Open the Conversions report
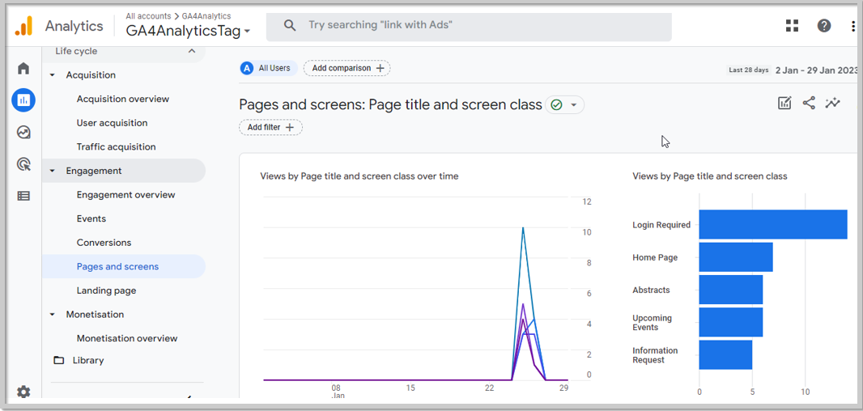Screen dimensions: 863x411 click(104, 243)
